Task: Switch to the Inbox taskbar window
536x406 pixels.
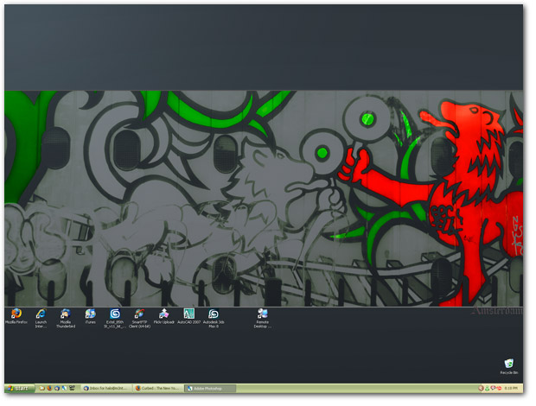Action: click(x=106, y=389)
